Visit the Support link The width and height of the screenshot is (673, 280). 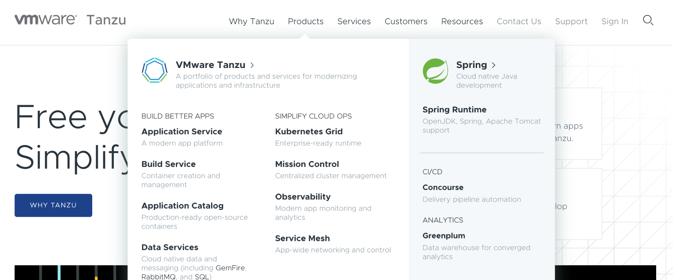571,22
